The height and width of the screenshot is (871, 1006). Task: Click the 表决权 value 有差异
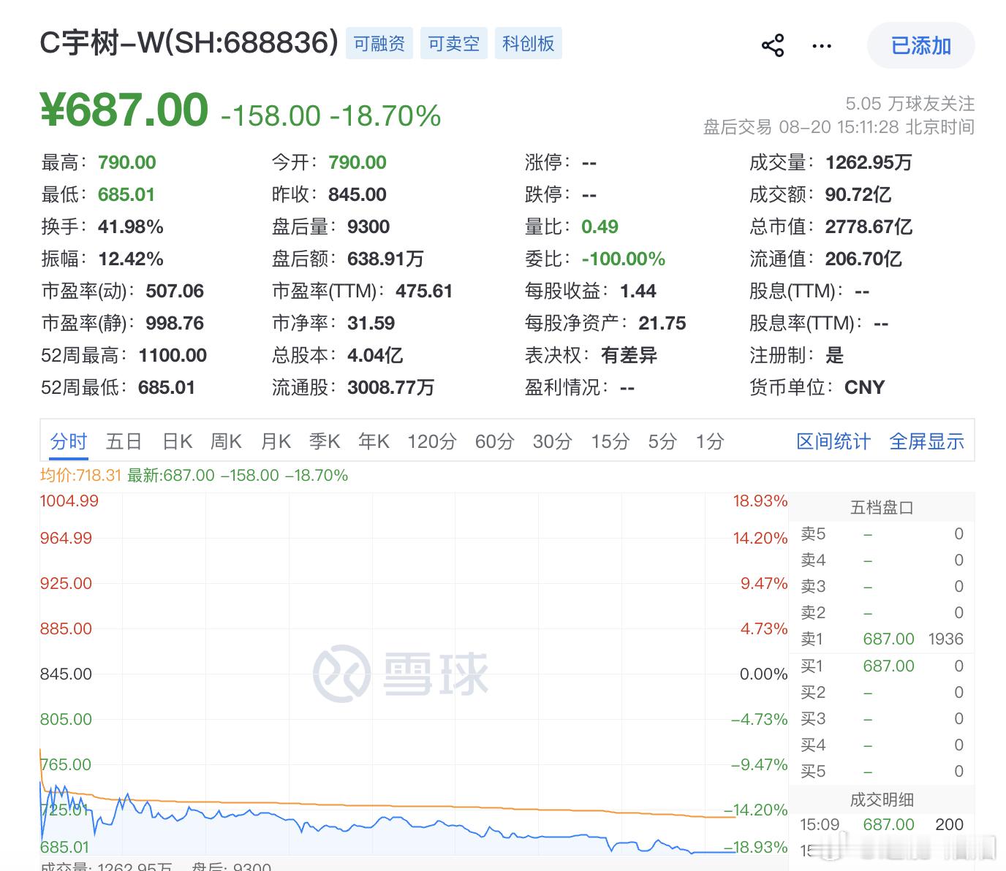pyautogui.click(x=629, y=355)
